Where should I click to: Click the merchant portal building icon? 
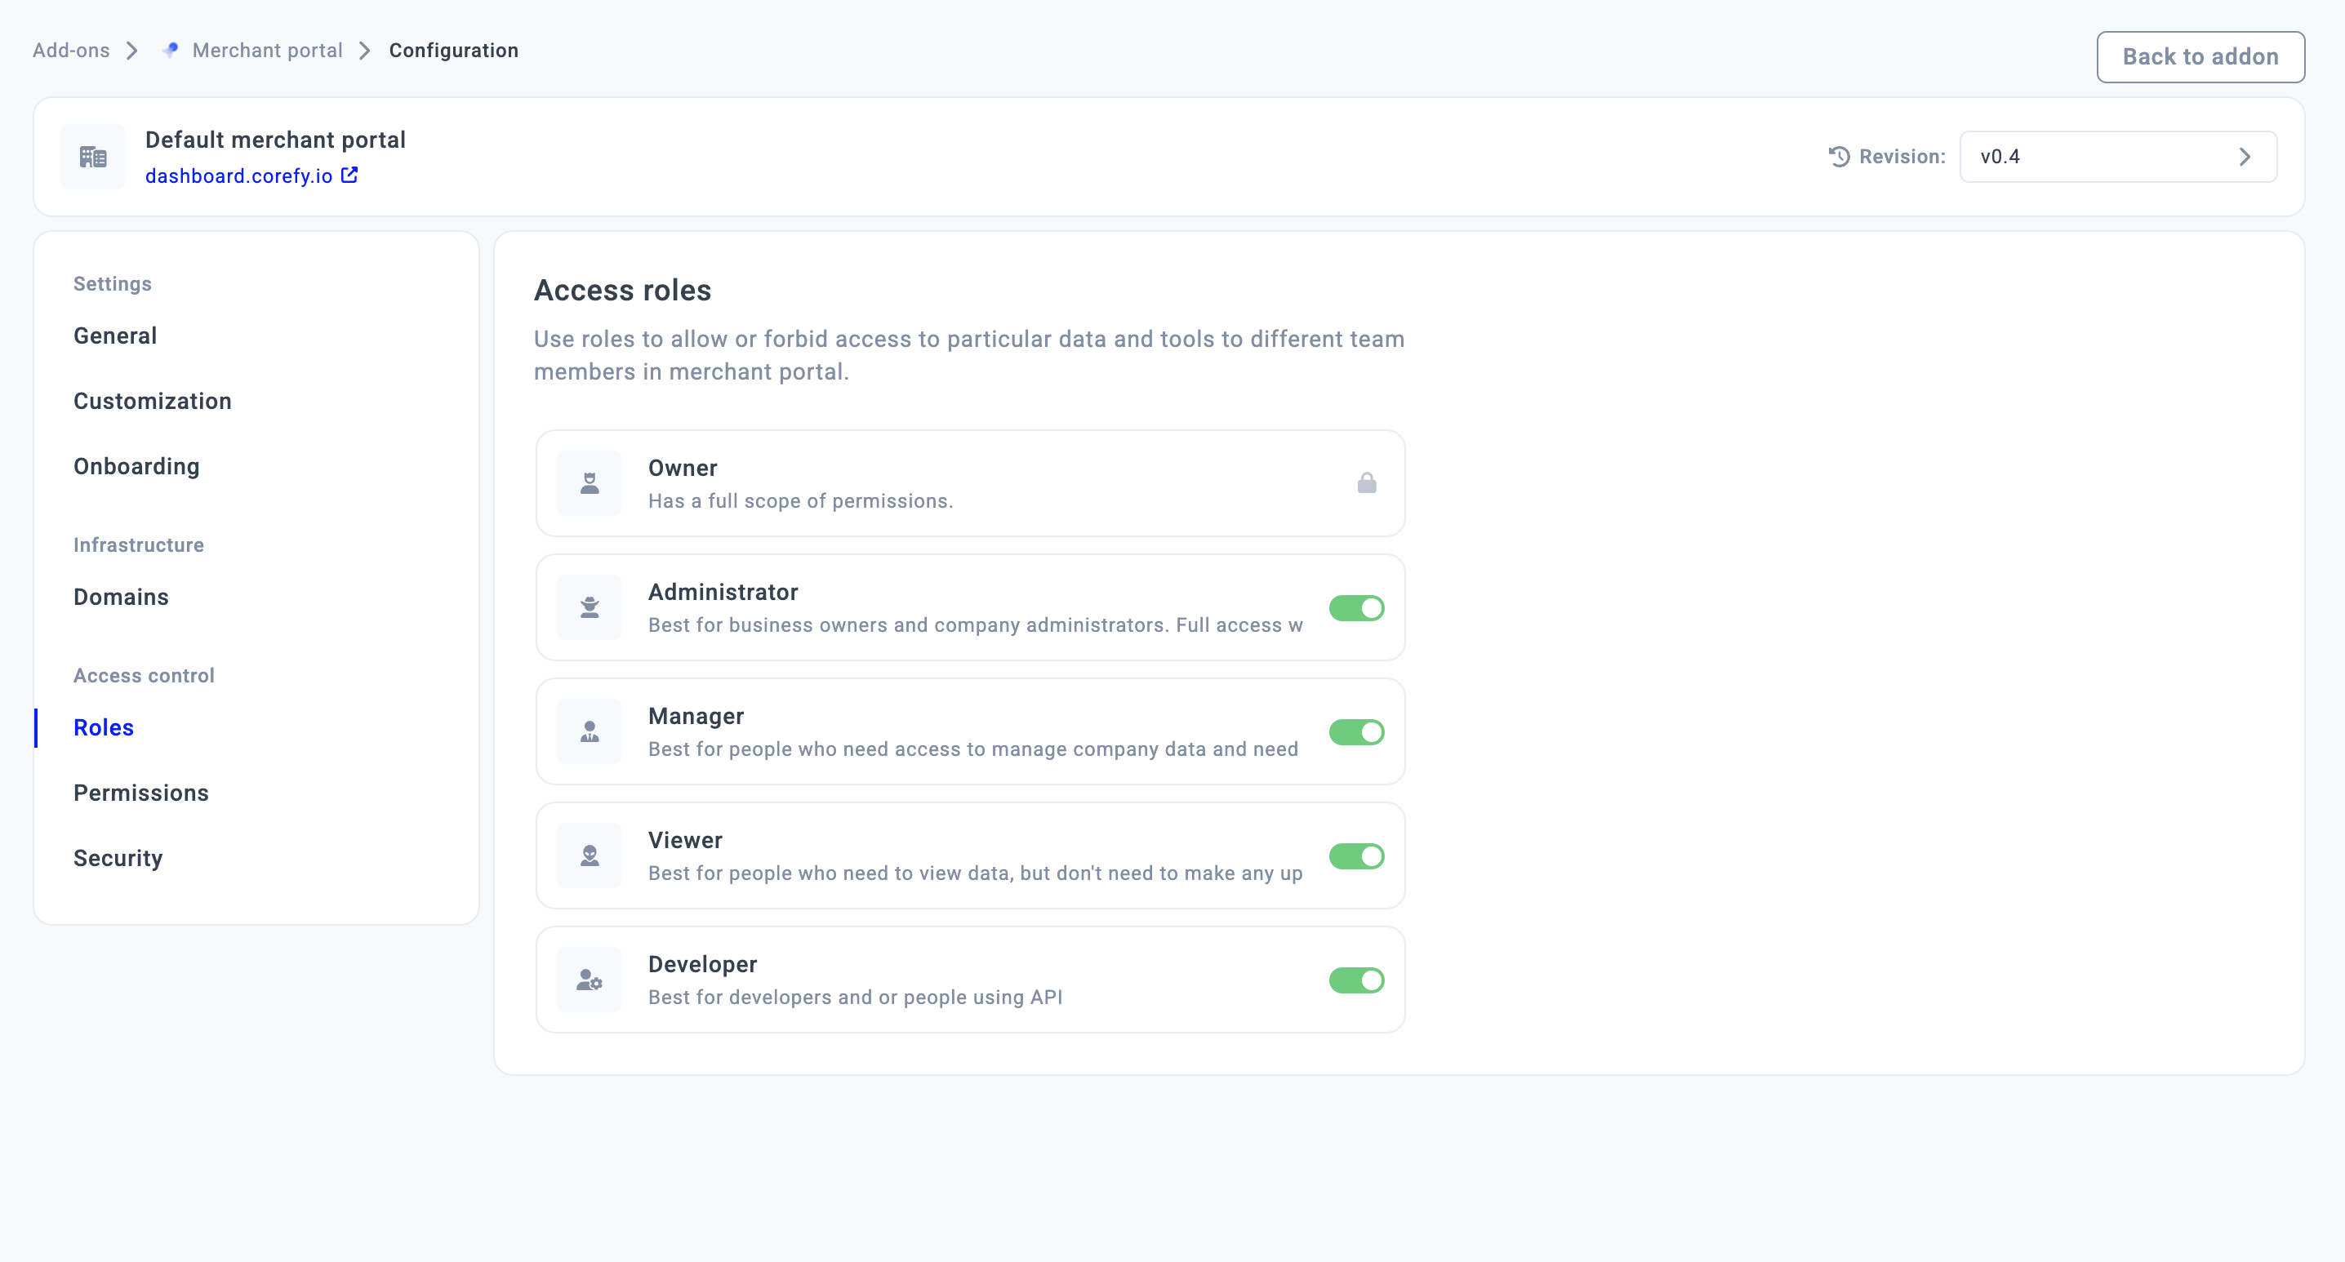tap(93, 157)
